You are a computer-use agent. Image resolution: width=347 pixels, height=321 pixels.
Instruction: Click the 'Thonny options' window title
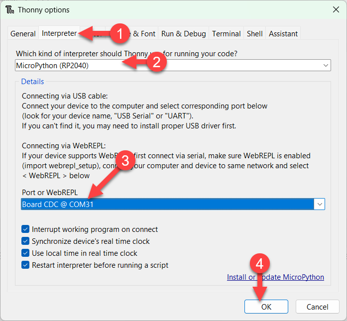[x=44, y=10]
